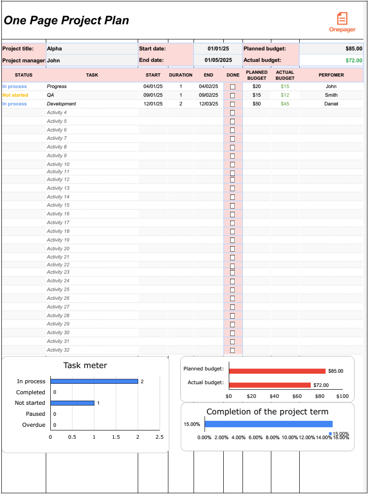Click the Not started bar in Task meter

click(x=72, y=403)
